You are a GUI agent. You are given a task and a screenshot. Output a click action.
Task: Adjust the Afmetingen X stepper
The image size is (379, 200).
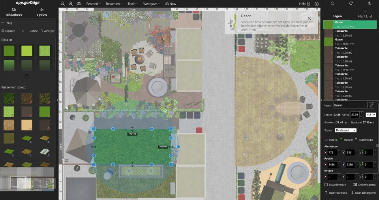coord(339,152)
